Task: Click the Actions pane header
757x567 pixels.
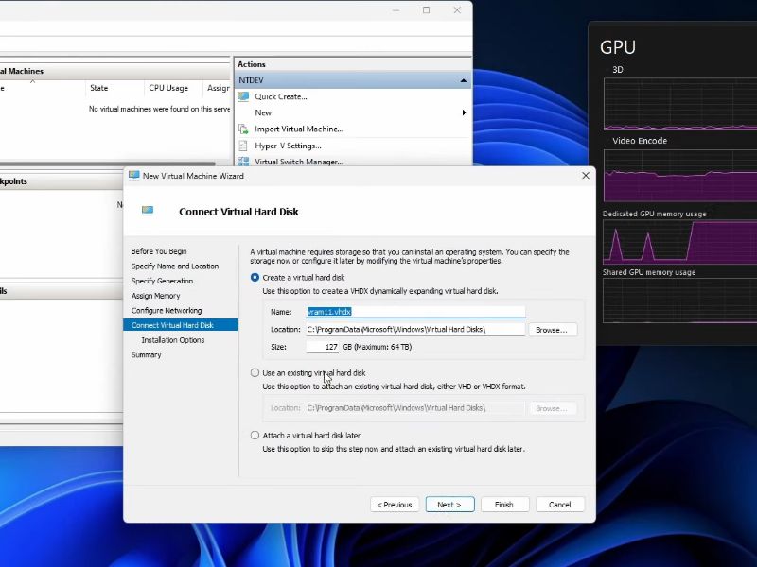Action: pos(352,64)
